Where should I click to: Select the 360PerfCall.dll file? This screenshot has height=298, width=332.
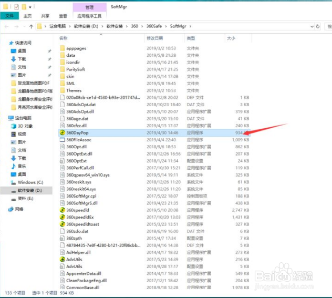pos(80,168)
